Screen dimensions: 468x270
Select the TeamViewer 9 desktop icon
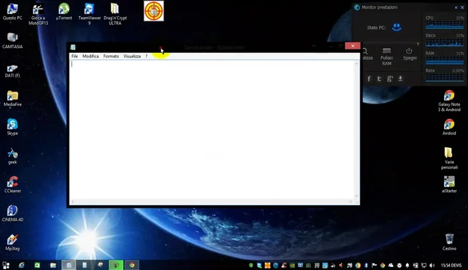(x=89, y=14)
